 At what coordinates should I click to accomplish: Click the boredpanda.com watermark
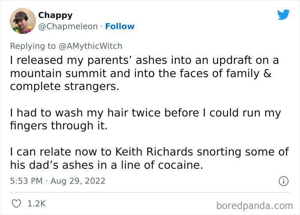coord(255,205)
